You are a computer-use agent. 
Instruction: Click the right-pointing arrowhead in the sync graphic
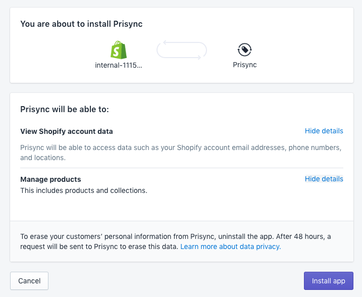tap(198, 58)
